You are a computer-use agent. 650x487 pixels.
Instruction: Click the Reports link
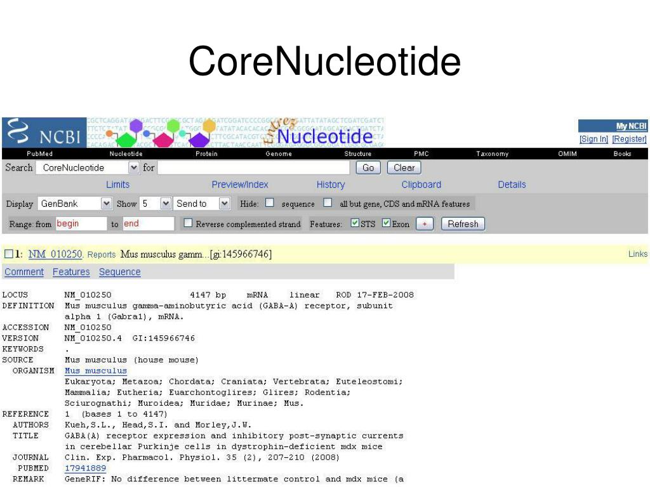[x=102, y=255]
